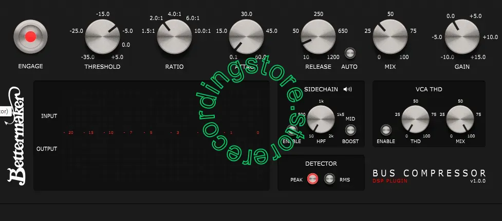
Task: Select the RMS detector mode
Action: 329,179
